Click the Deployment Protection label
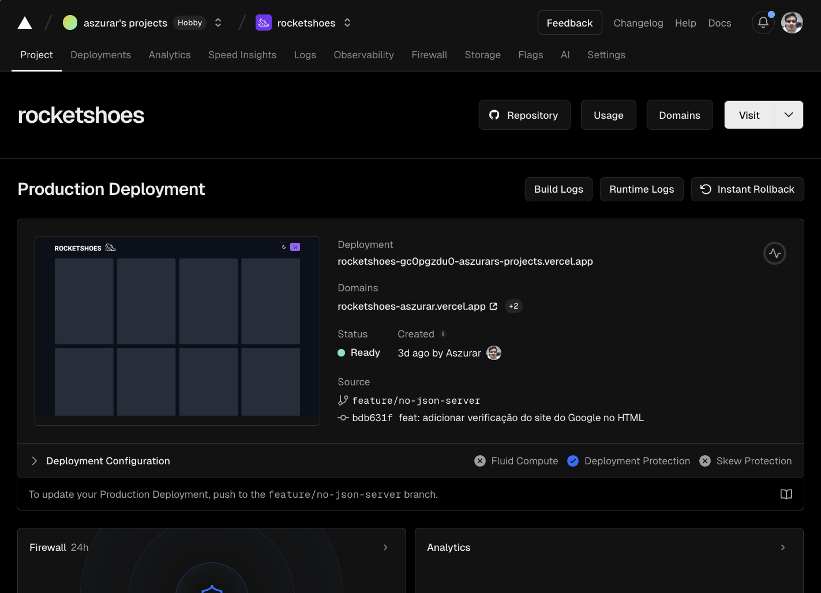821x593 pixels. pos(637,461)
